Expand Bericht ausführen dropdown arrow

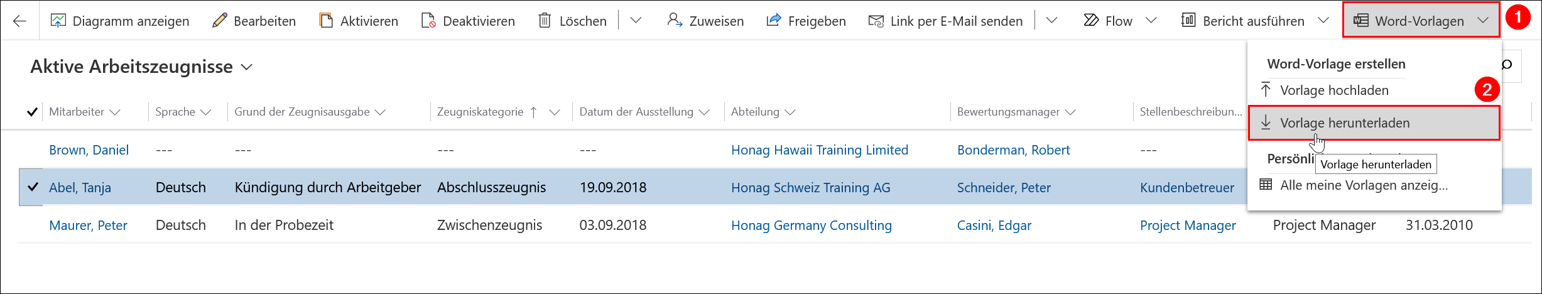(1323, 21)
